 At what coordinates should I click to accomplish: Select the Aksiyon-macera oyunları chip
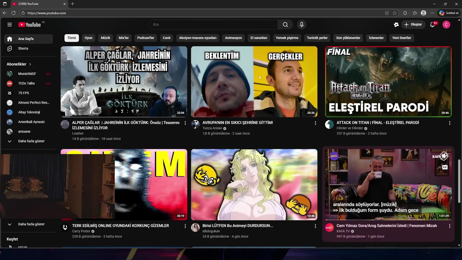click(x=198, y=38)
